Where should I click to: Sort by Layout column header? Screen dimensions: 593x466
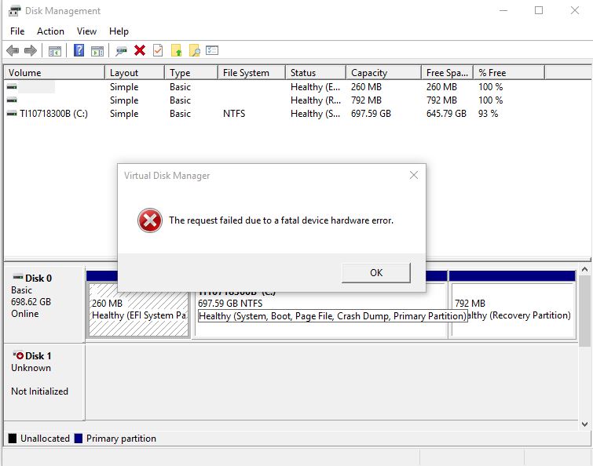pos(134,72)
